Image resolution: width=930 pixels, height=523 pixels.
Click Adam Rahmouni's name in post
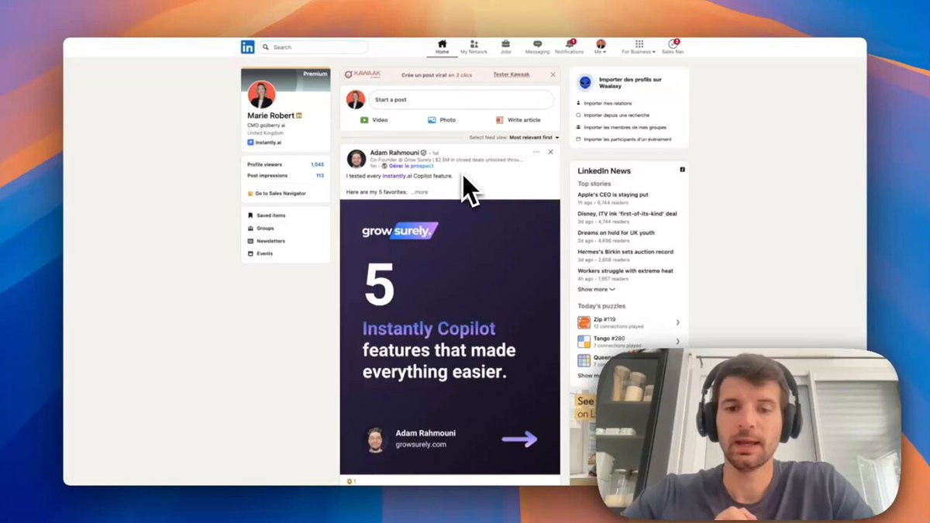click(x=394, y=153)
